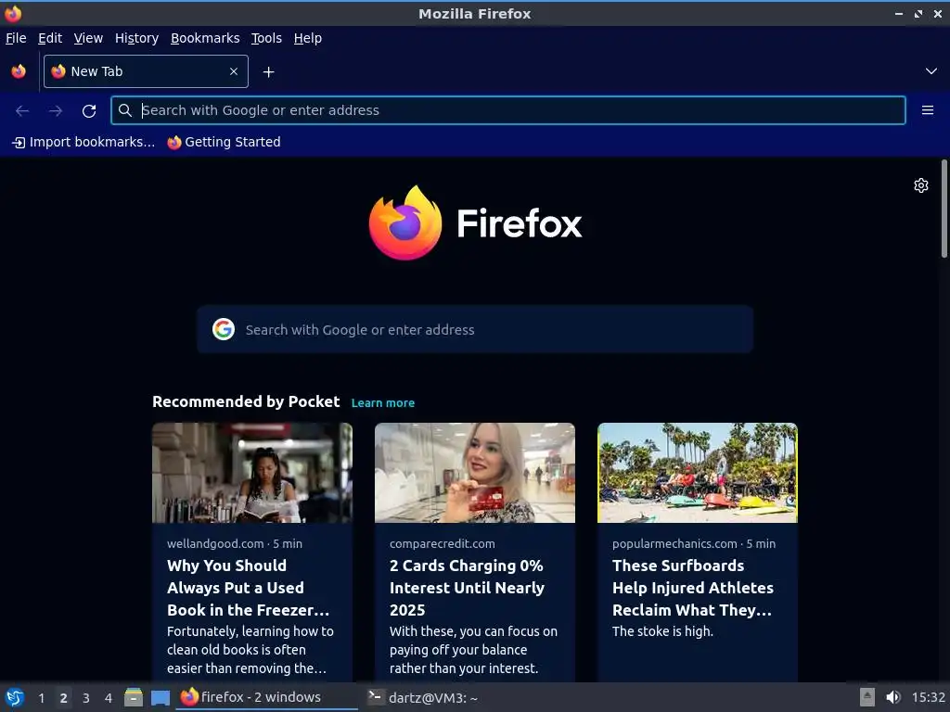The height and width of the screenshot is (712, 950).
Task: Click the removable media tray icon
Action: coord(867,697)
